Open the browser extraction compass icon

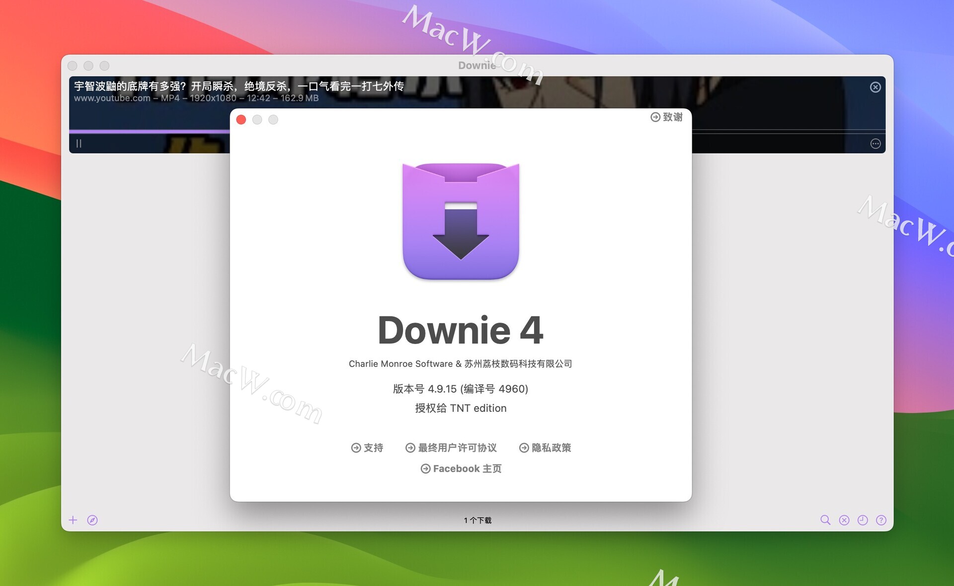92,520
